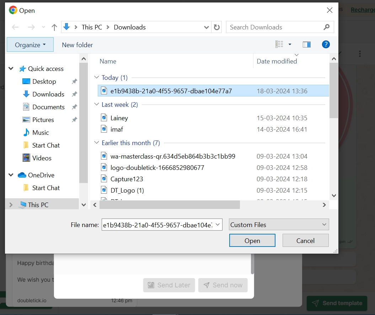375x315 pixels.
Task: Sort by the Date modified column header
Action: click(277, 61)
